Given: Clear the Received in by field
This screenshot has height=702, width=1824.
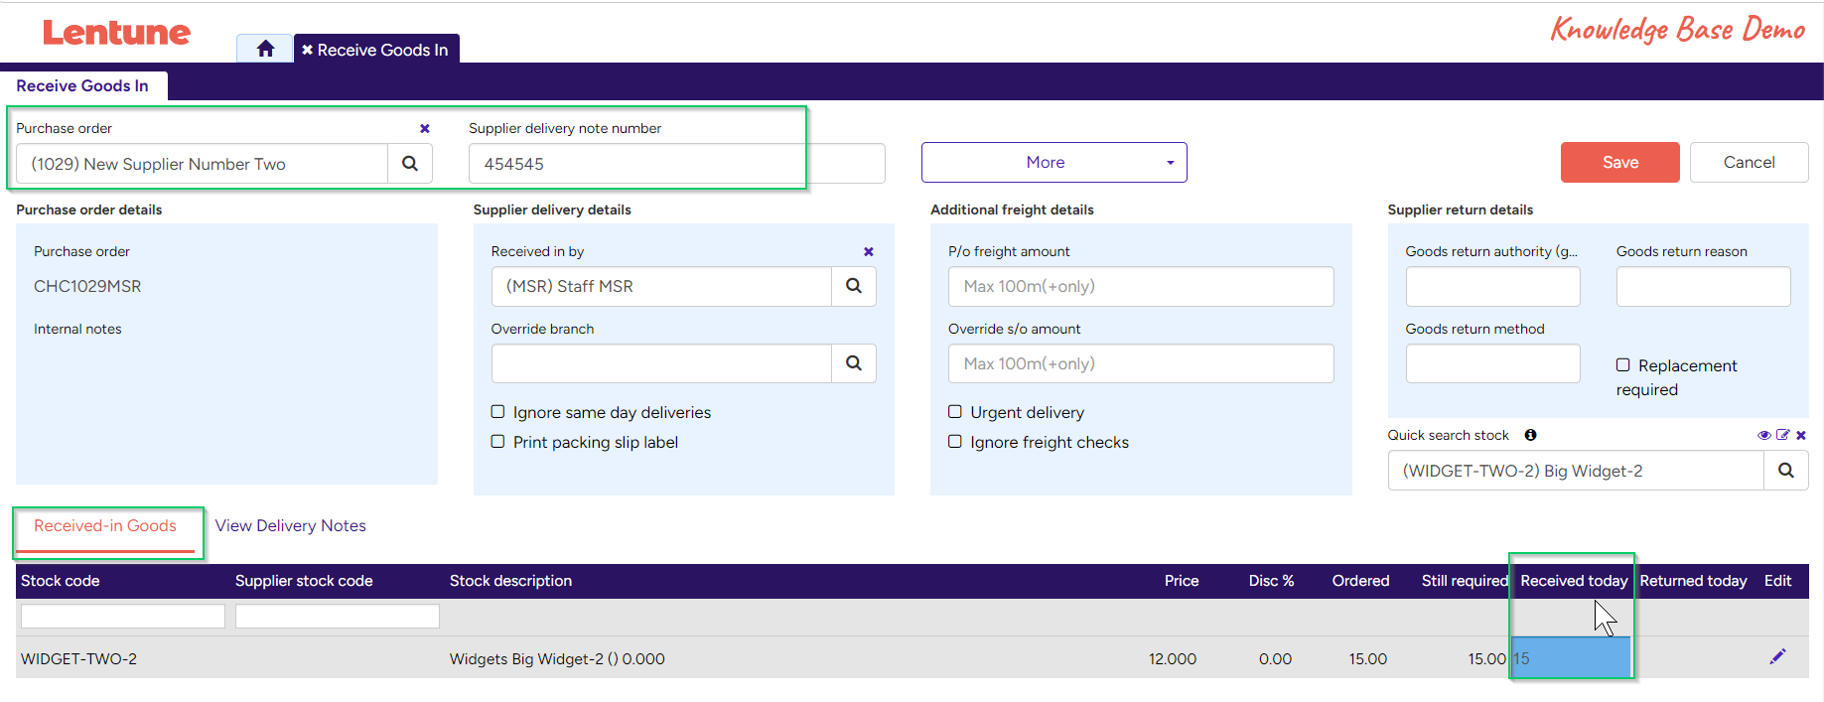Looking at the screenshot, I should coord(869,251).
